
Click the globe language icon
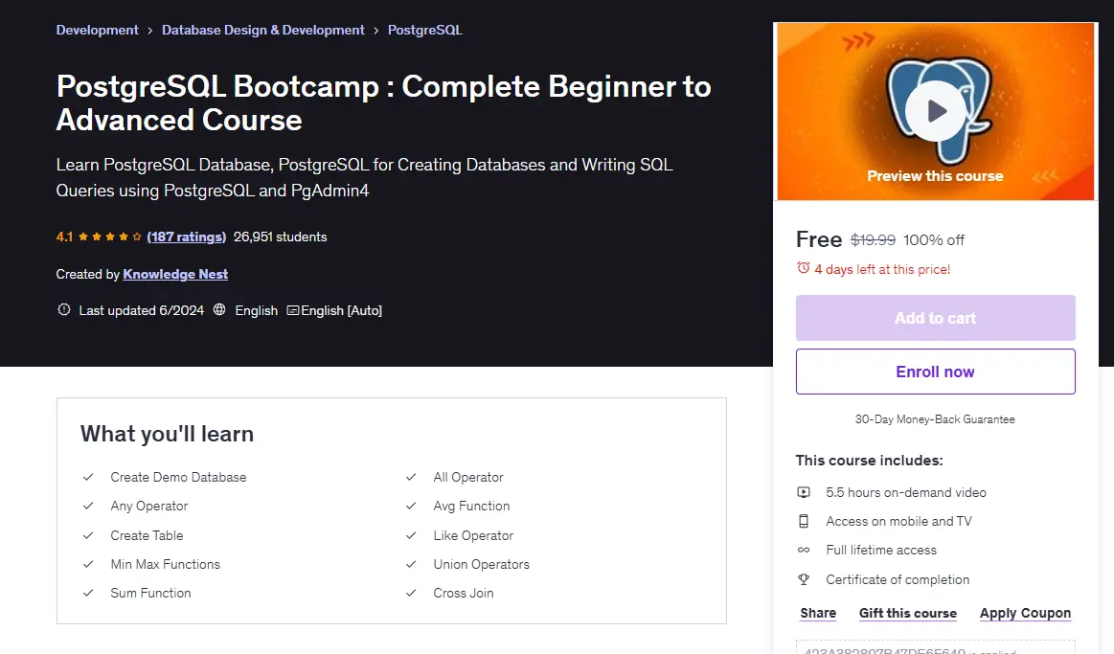click(219, 309)
